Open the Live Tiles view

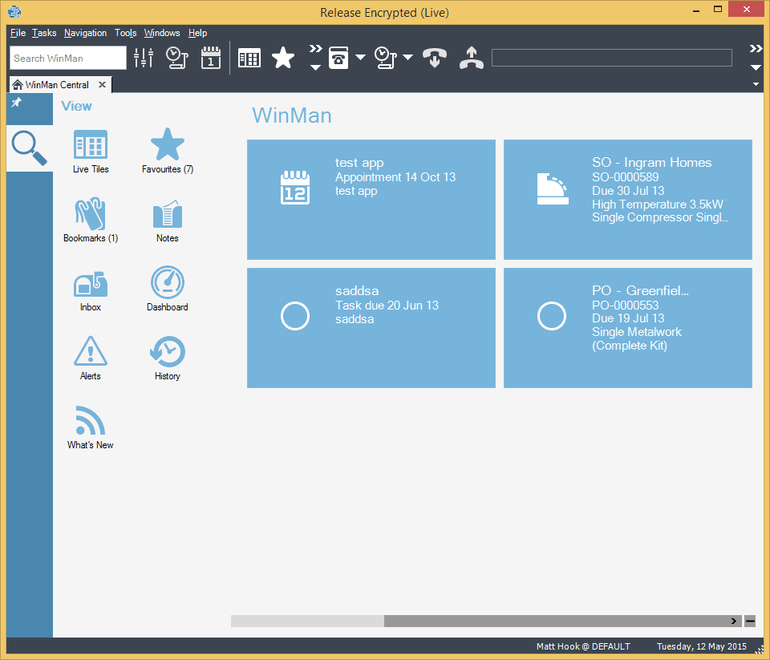click(x=90, y=151)
